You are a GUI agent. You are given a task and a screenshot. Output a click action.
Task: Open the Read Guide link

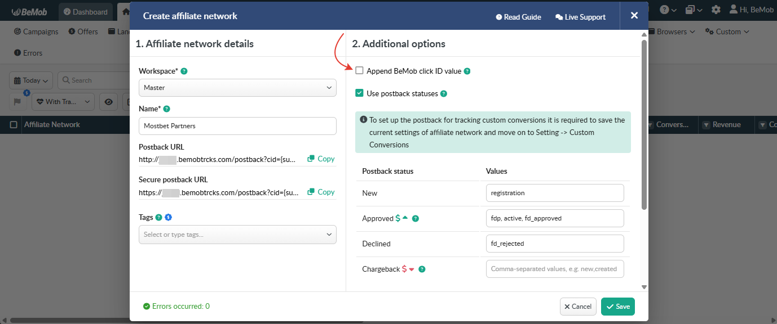[x=518, y=17]
